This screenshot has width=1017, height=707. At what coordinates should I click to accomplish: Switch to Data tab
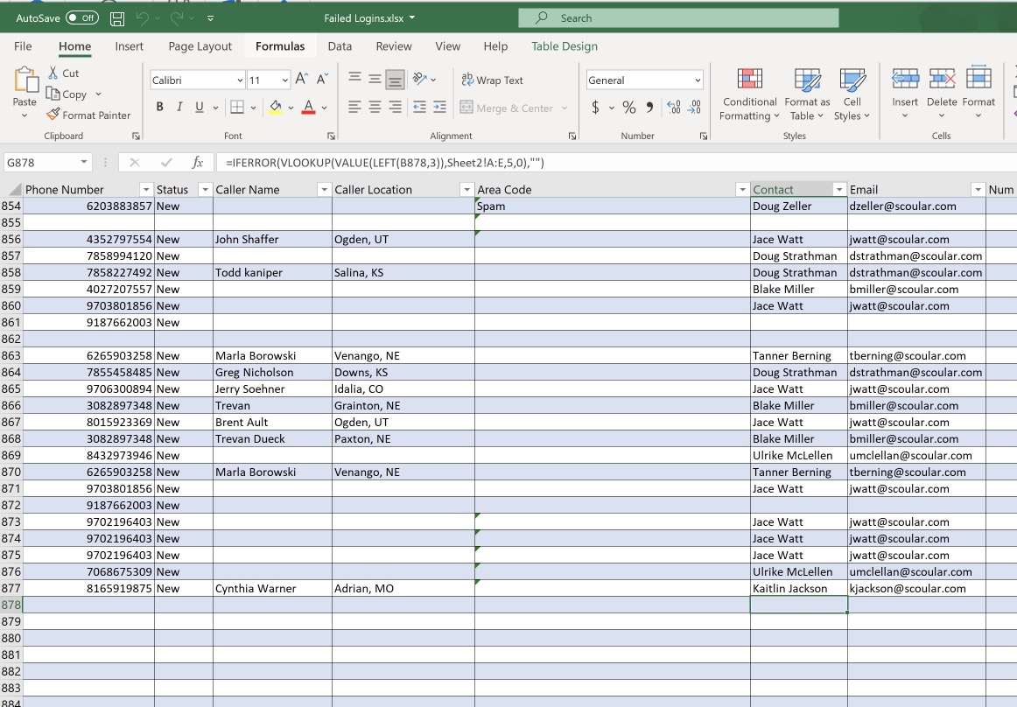coord(340,46)
